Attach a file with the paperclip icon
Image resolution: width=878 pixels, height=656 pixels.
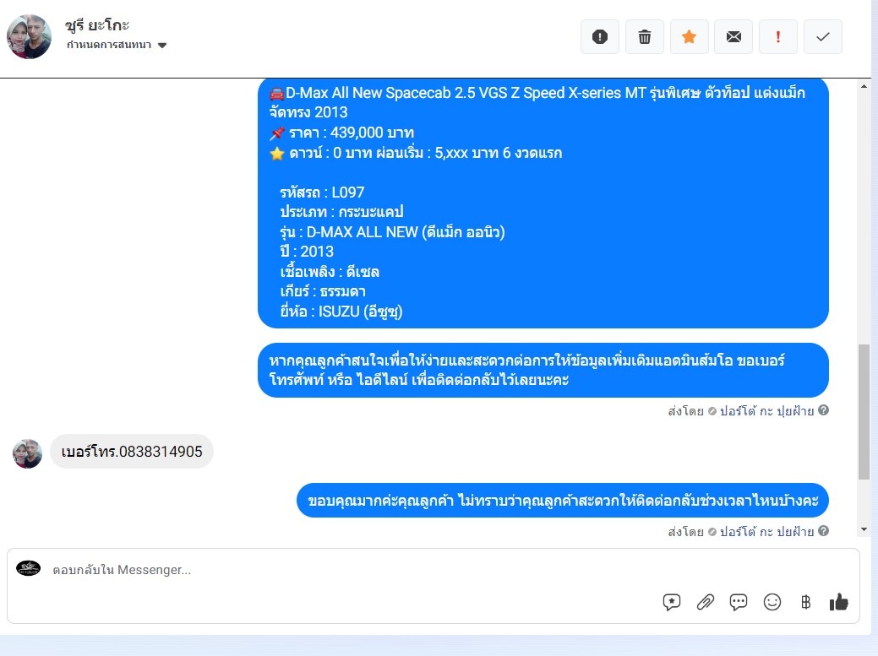pyautogui.click(x=705, y=602)
